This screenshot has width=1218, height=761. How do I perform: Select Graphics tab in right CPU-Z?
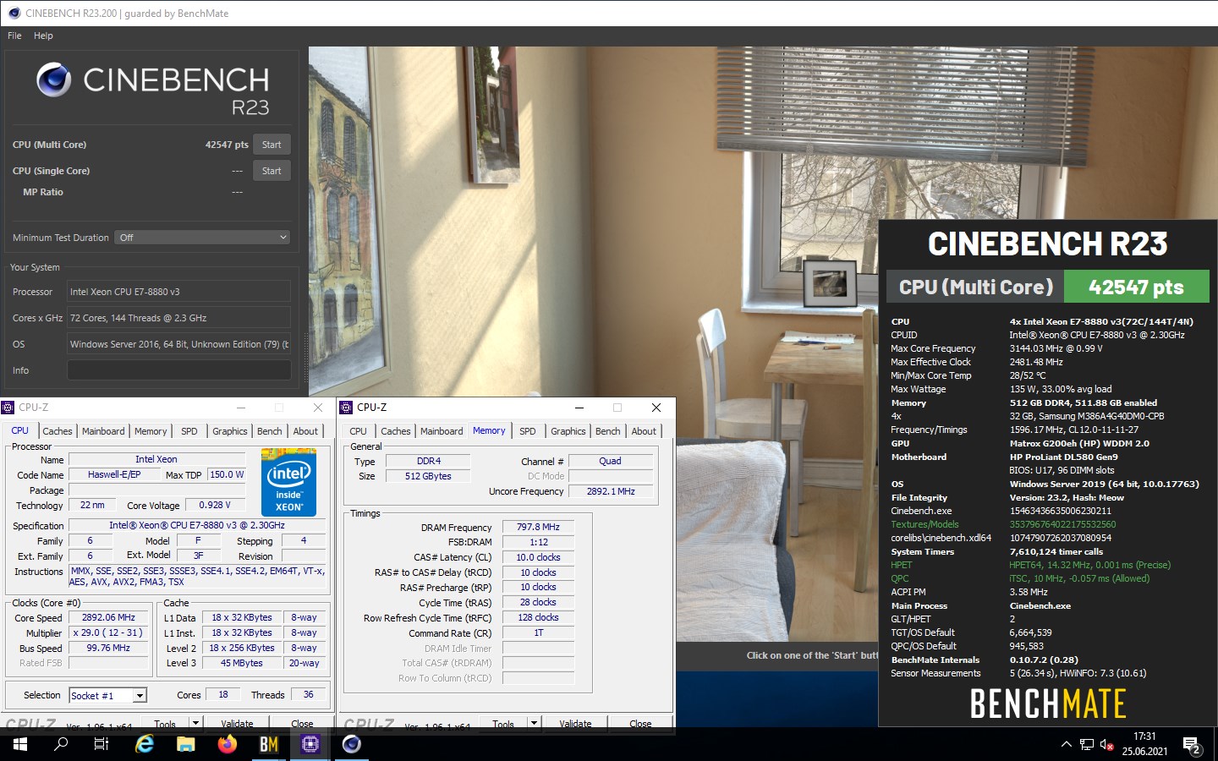point(568,431)
